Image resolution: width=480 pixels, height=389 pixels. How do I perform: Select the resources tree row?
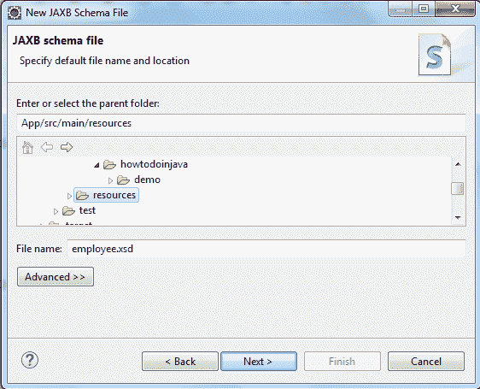[106, 195]
